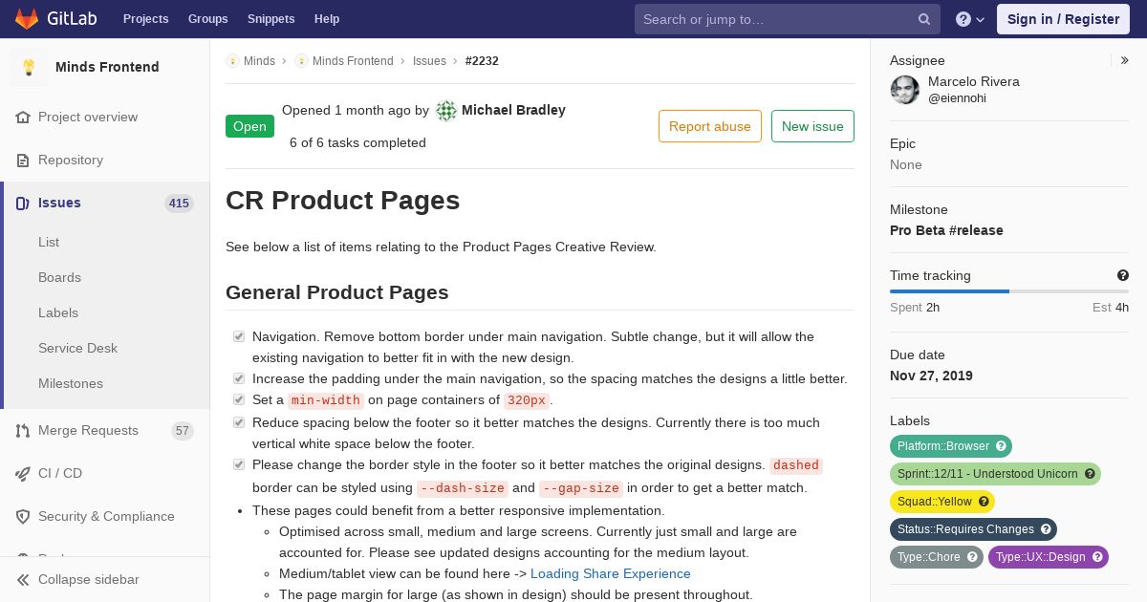
Task: Open the Help question mark menu
Action: coord(970,19)
